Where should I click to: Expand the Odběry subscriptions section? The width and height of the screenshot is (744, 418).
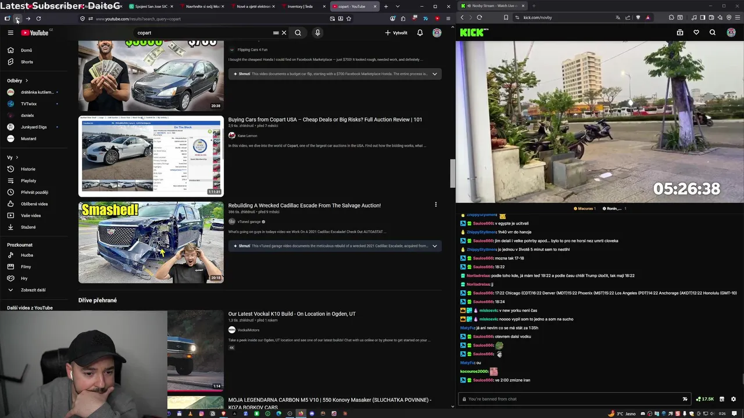click(x=17, y=81)
